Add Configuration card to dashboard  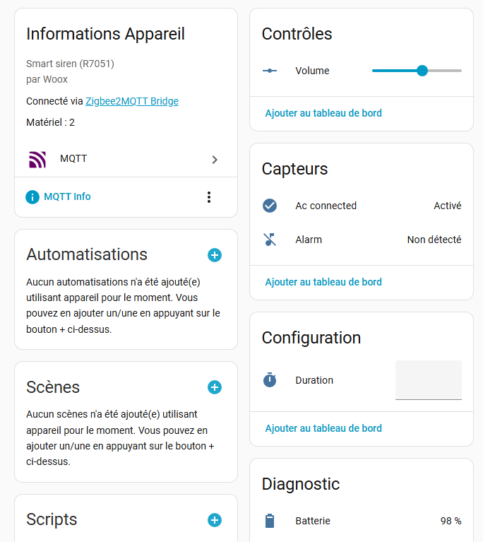(323, 428)
